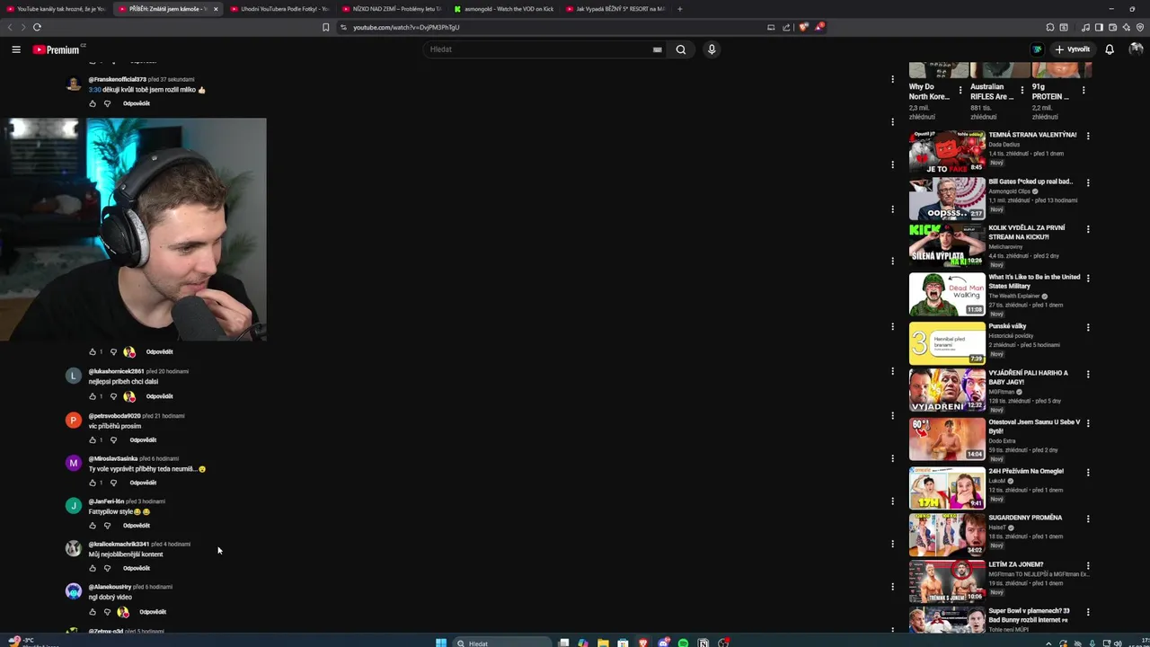Open Brave Shields icon in address bar
The width and height of the screenshot is (1150, 647).
(803, 27)
